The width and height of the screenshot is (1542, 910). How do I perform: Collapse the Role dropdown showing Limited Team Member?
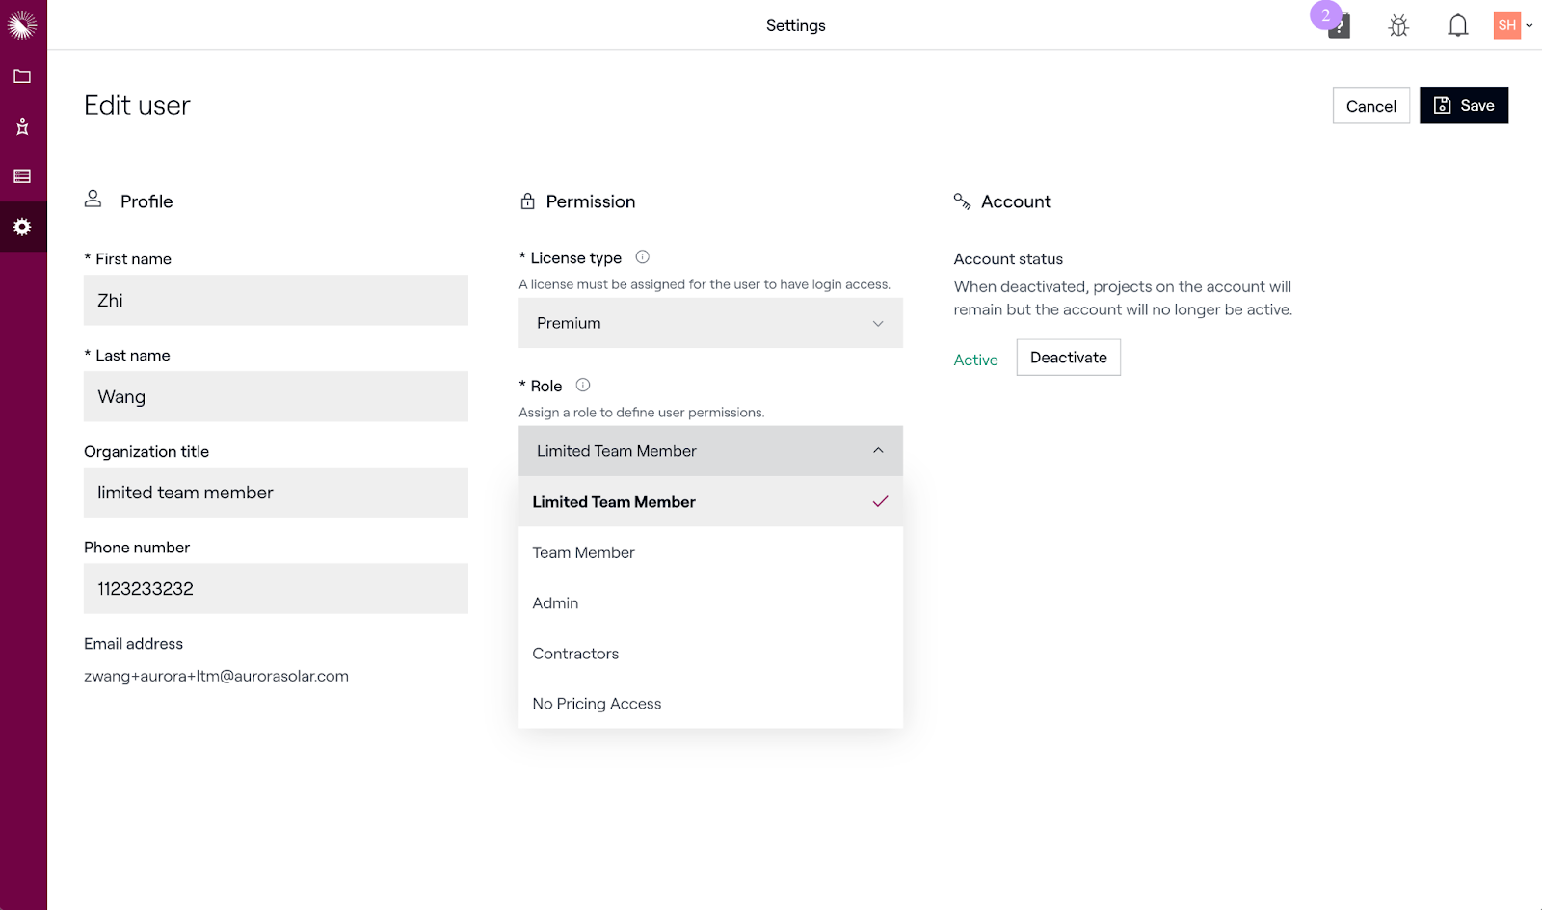click(x=710, y=451)
